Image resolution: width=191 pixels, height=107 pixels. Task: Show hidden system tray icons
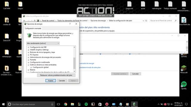[x=158, y=104]
